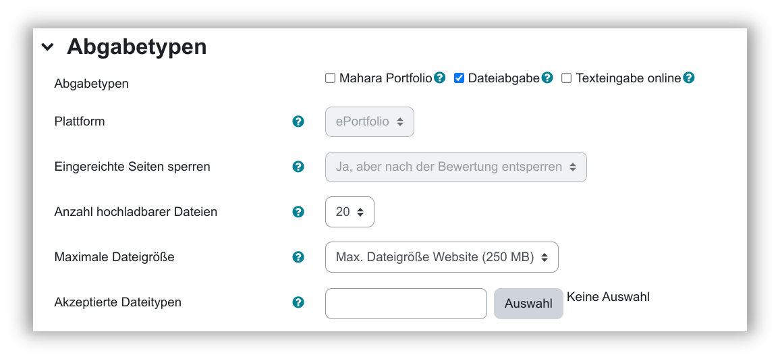The image size is (780, 361).
Task: Show help for Texteingabe online
Action: (688, 78)
